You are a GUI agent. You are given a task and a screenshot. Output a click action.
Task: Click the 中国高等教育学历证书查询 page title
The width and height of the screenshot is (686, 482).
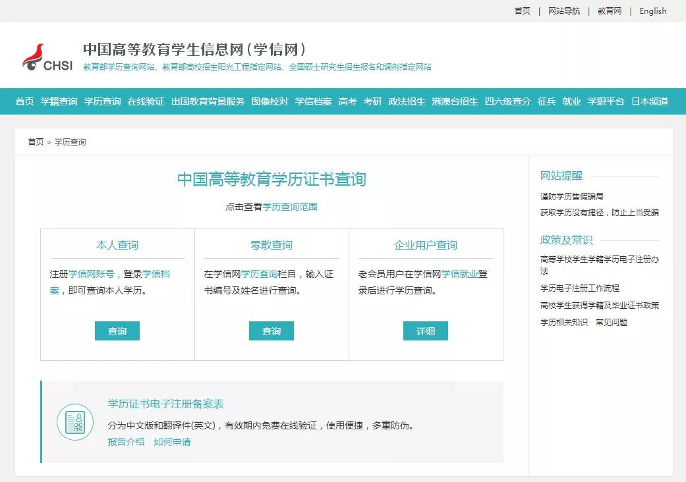272,179
